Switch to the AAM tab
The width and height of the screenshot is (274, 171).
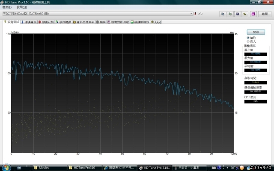click(x=156, y=22)
